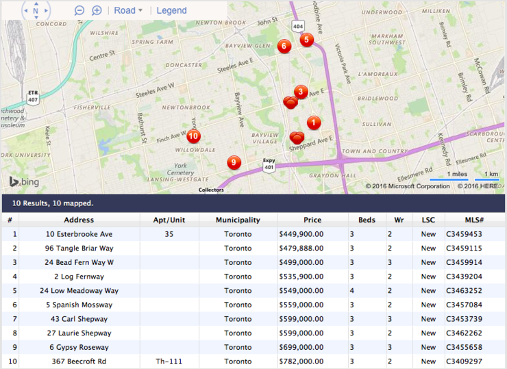Show the map Legend
Viewport: 507px width, 369px height.
click(x=171, y=10)
